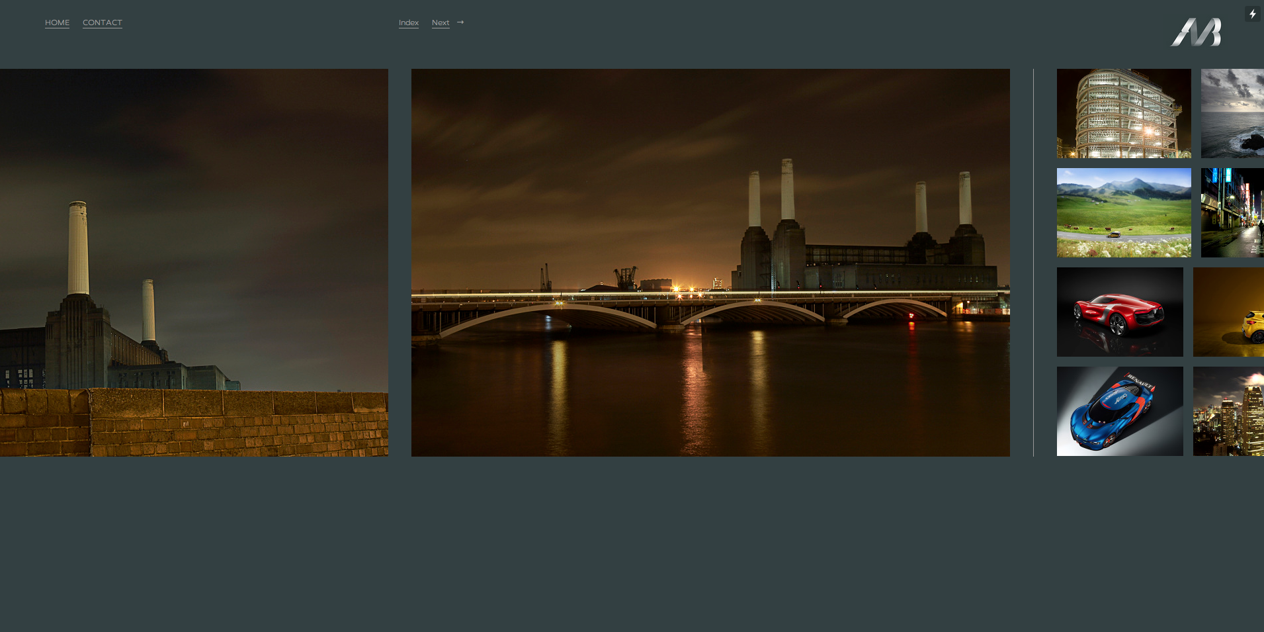The image size is (1264, 632).
Task: Click the right arrow beside Next
Action: point(460,23)
